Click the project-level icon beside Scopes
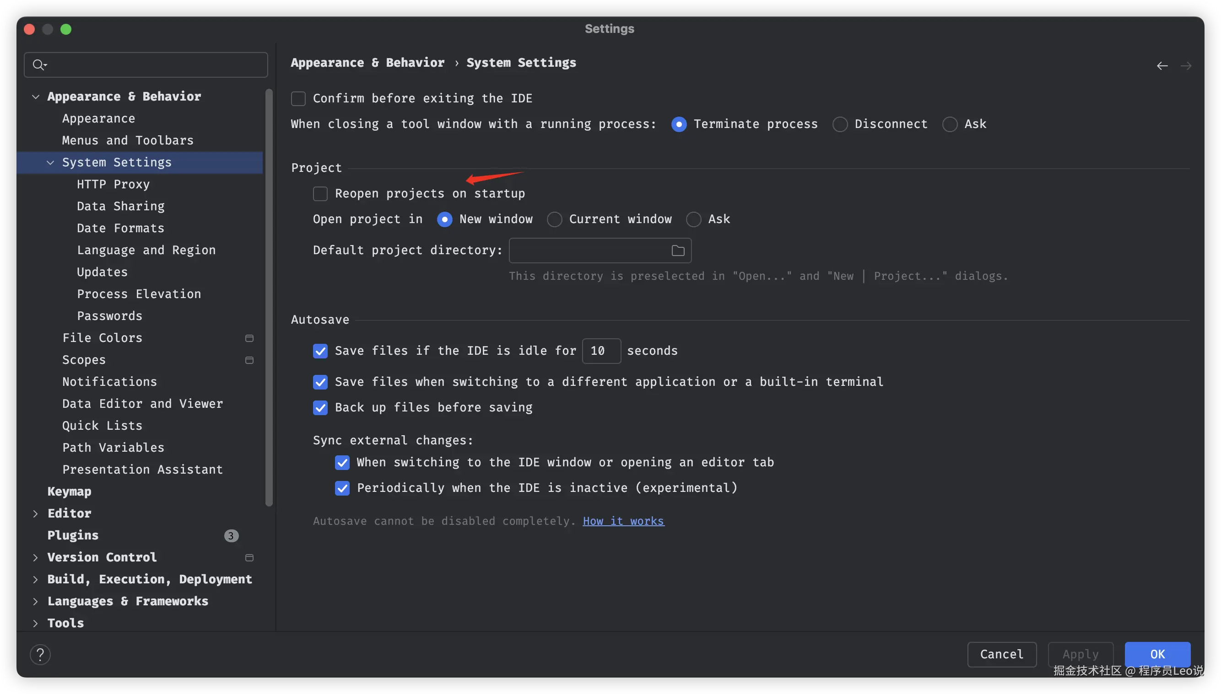Image resolution: width=1221 pixels, height=694 pixels. point(249,360)
